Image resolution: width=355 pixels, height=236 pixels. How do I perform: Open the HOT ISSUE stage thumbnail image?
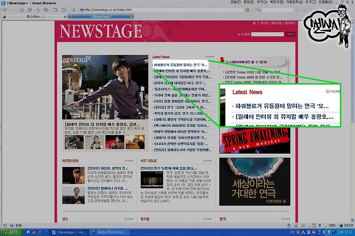152,180
